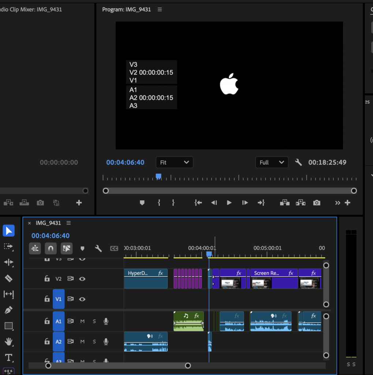Click the voice-over microphone on A2

pos(106,342)
